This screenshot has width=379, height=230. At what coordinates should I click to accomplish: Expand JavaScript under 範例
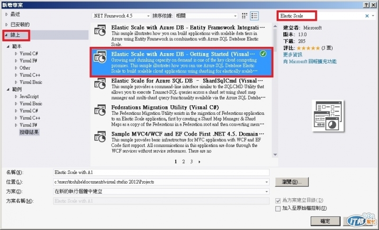pyautogui.click(x=16, y=96)
